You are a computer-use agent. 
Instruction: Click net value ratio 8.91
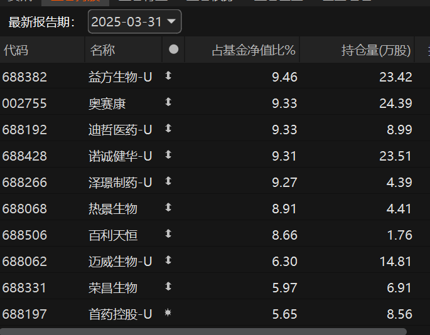tap(284, 209)
